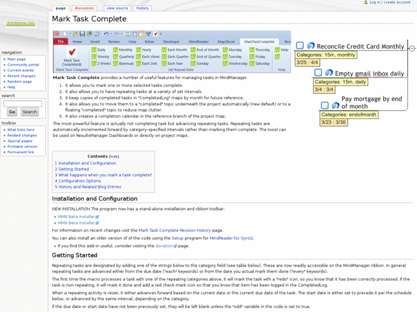Screen dimensions: 417x312
Task: Collapse the map branch with the minus circle
Action: tap(412, 49)
